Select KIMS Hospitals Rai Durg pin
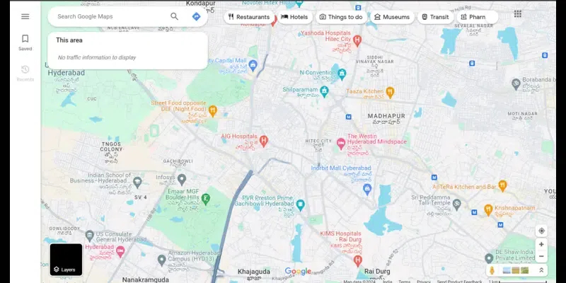Viewport: 566px width, 283px height. [357, 260]
